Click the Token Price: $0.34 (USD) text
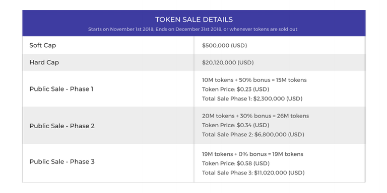 235,125
